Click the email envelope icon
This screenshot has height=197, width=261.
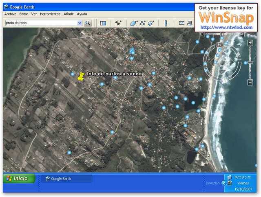[x=181, y=23]
